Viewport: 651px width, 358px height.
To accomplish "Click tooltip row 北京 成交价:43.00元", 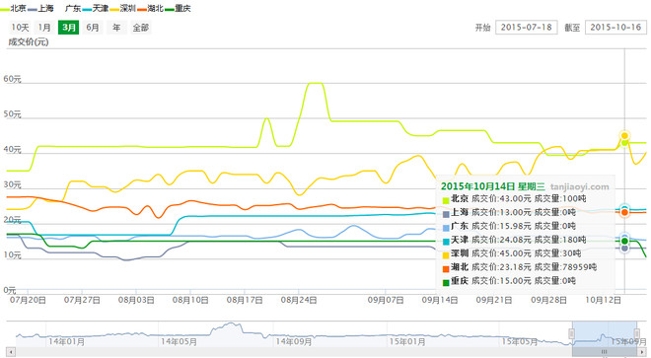I will click(x=514, y=198).
